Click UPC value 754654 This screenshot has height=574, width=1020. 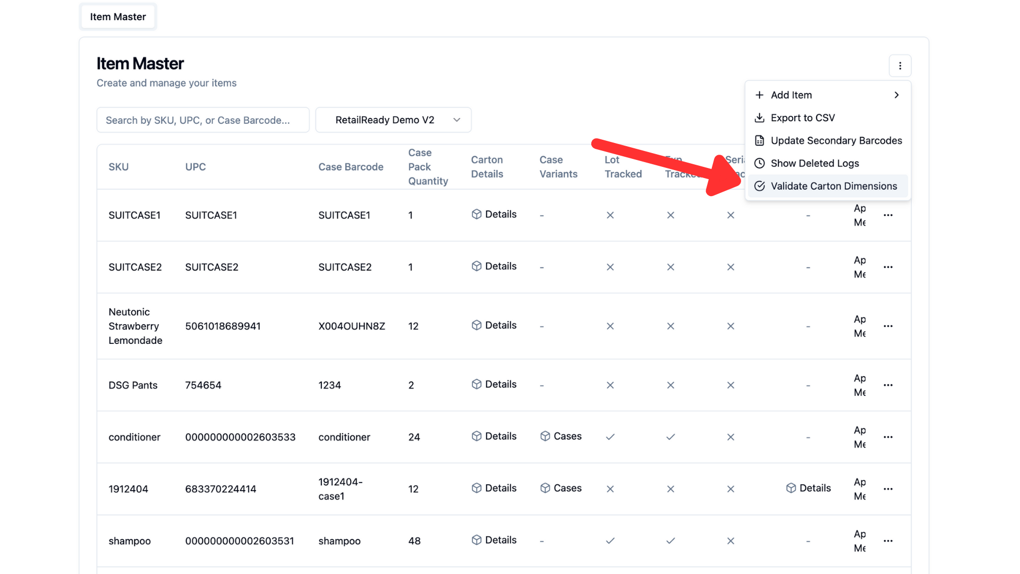tap(203, 385)
